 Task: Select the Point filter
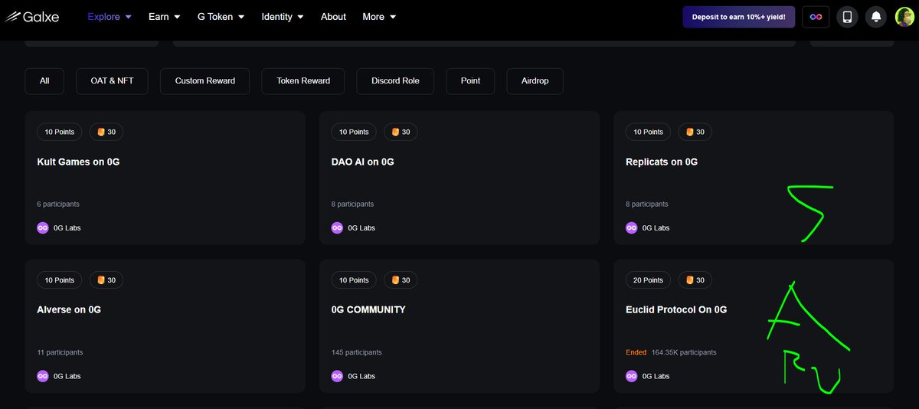click(x=470, y=80)
